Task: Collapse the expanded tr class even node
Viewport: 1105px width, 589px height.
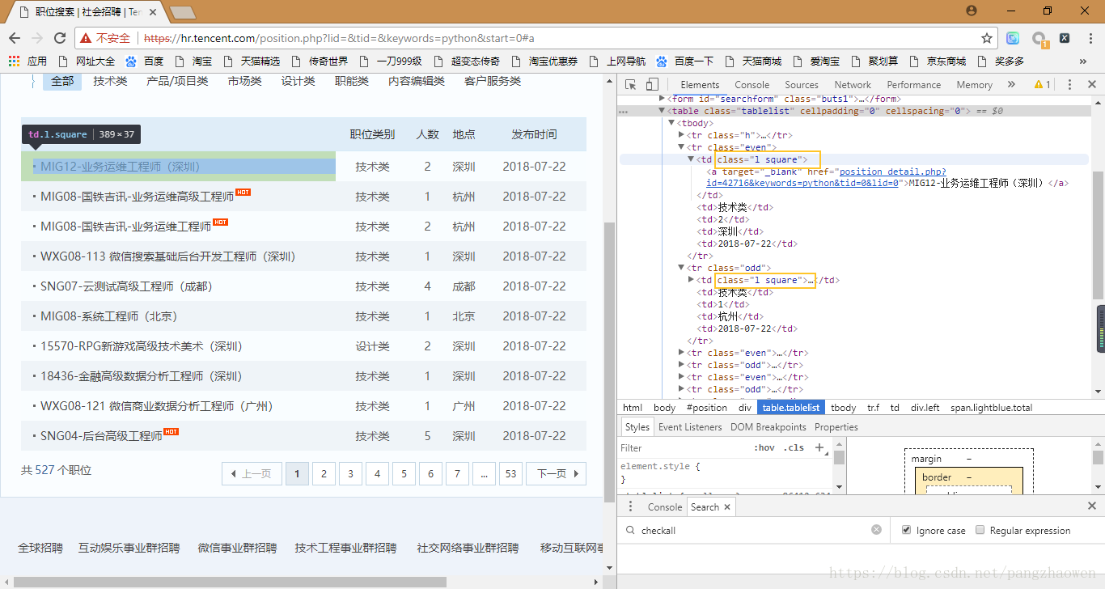Action: point(681,147)
